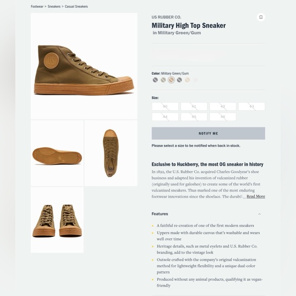296x296 pixels.
Task: Choose the second olive color swatch
Action: pyautogui.click(x=163, y=80)
